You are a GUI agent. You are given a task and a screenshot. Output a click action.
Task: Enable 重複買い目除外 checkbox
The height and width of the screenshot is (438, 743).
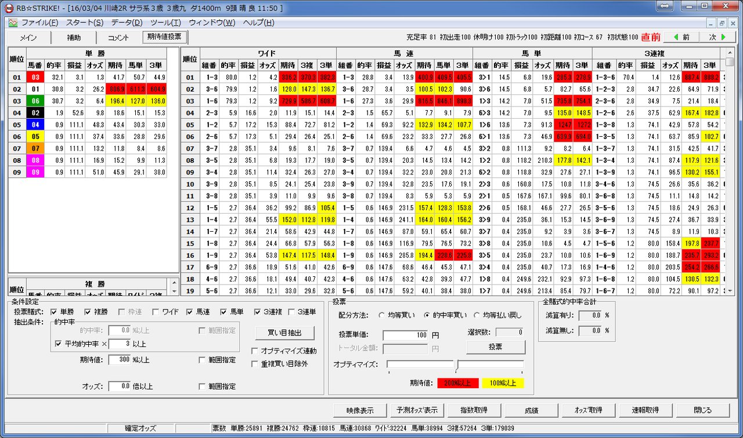coord(255,364)
